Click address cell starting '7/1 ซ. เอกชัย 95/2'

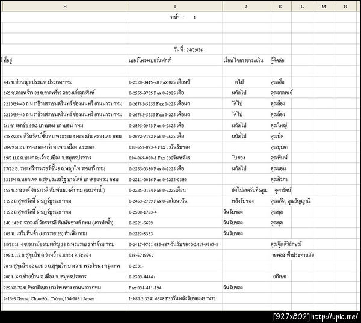point(65,125)
